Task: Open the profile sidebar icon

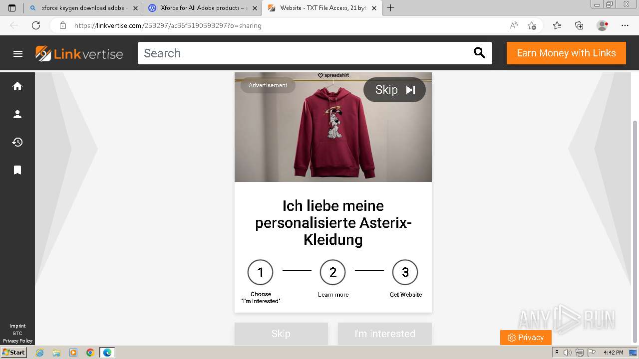Action: pos(17,114)
